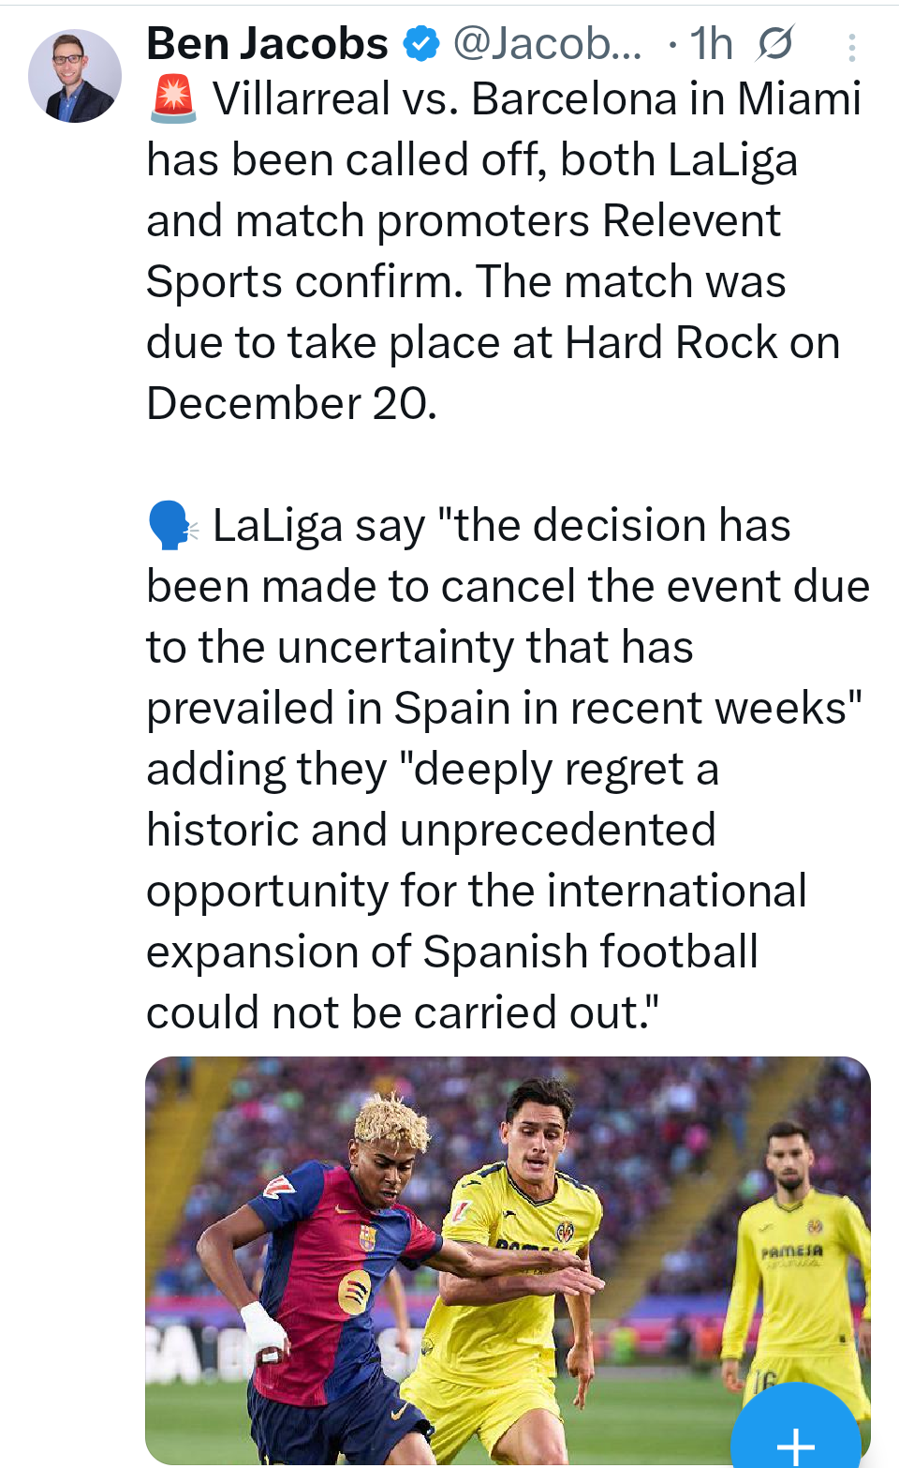The image size is (899, 1468).
Task: Click the red siren emoji
Action: click(173, 99)
